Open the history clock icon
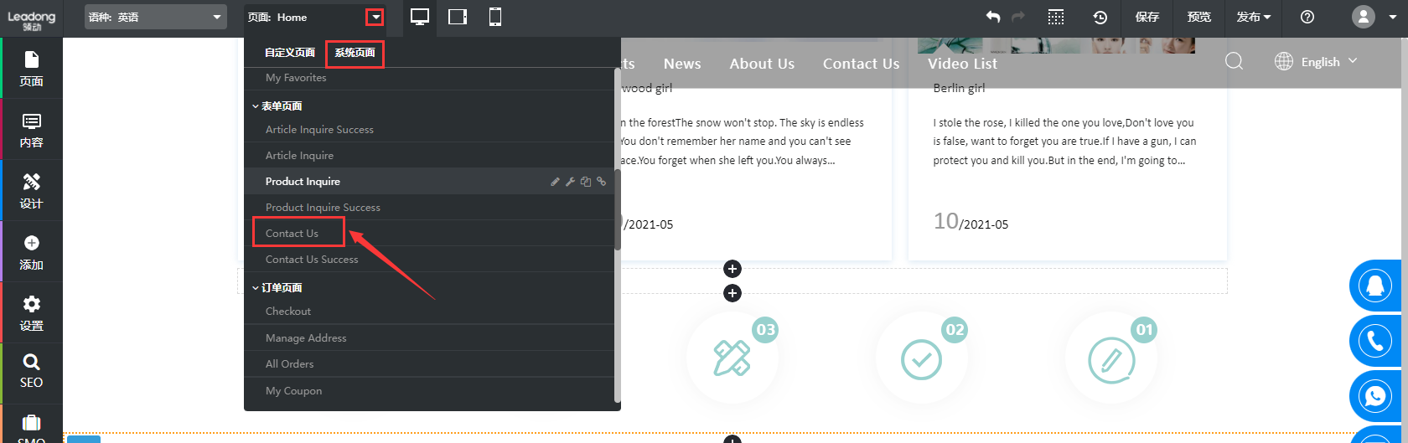1408x443 pixels. click(x=1100, y=17)
